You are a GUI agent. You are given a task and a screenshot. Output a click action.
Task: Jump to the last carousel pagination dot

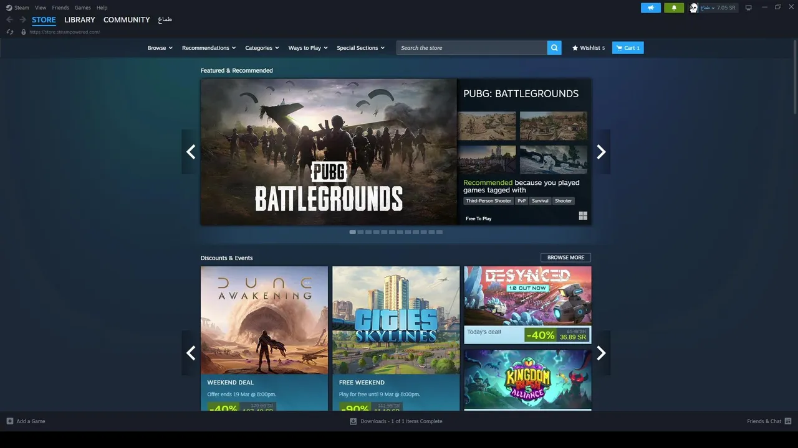440,232
